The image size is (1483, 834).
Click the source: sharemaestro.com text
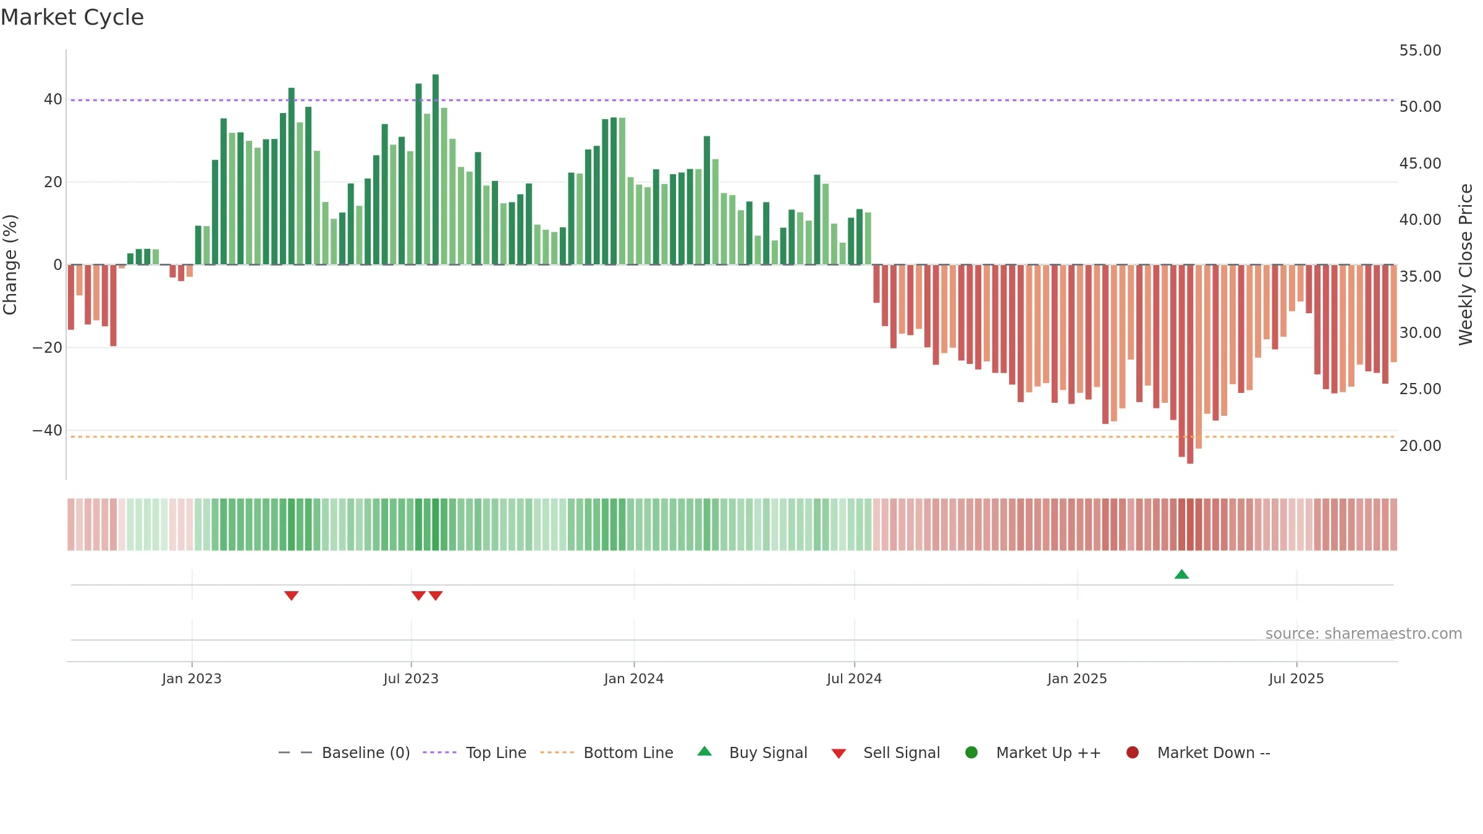click(1364, 634)
